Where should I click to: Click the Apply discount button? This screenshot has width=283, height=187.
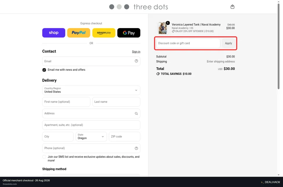click(x=228, y=44)
